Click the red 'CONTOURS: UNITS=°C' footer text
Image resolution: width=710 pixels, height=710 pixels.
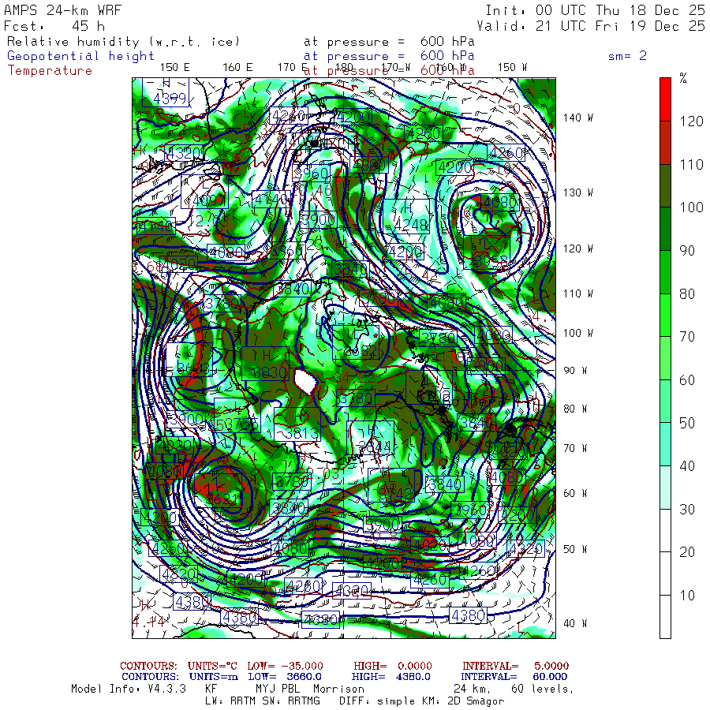point(178,666)
